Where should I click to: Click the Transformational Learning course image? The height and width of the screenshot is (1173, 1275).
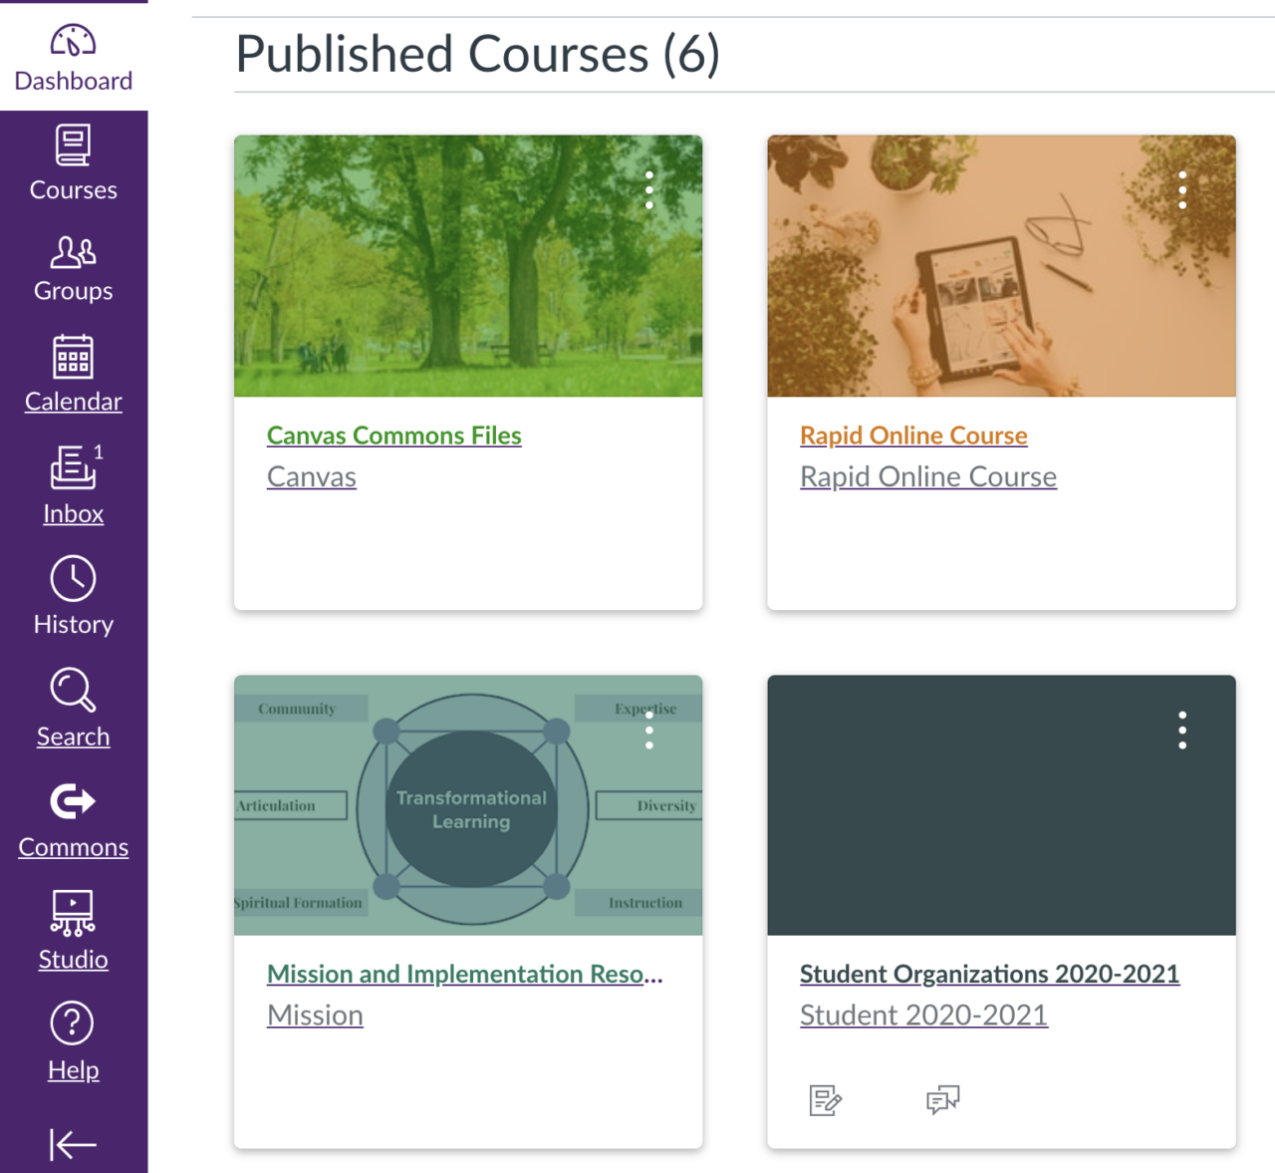click(x=468, y=805)
